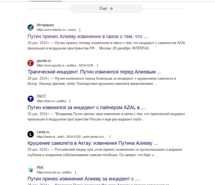Open 'Путин принес Алиеву извинения в связи' headline
The image size is (215, 185).
[x=87, y=36]
